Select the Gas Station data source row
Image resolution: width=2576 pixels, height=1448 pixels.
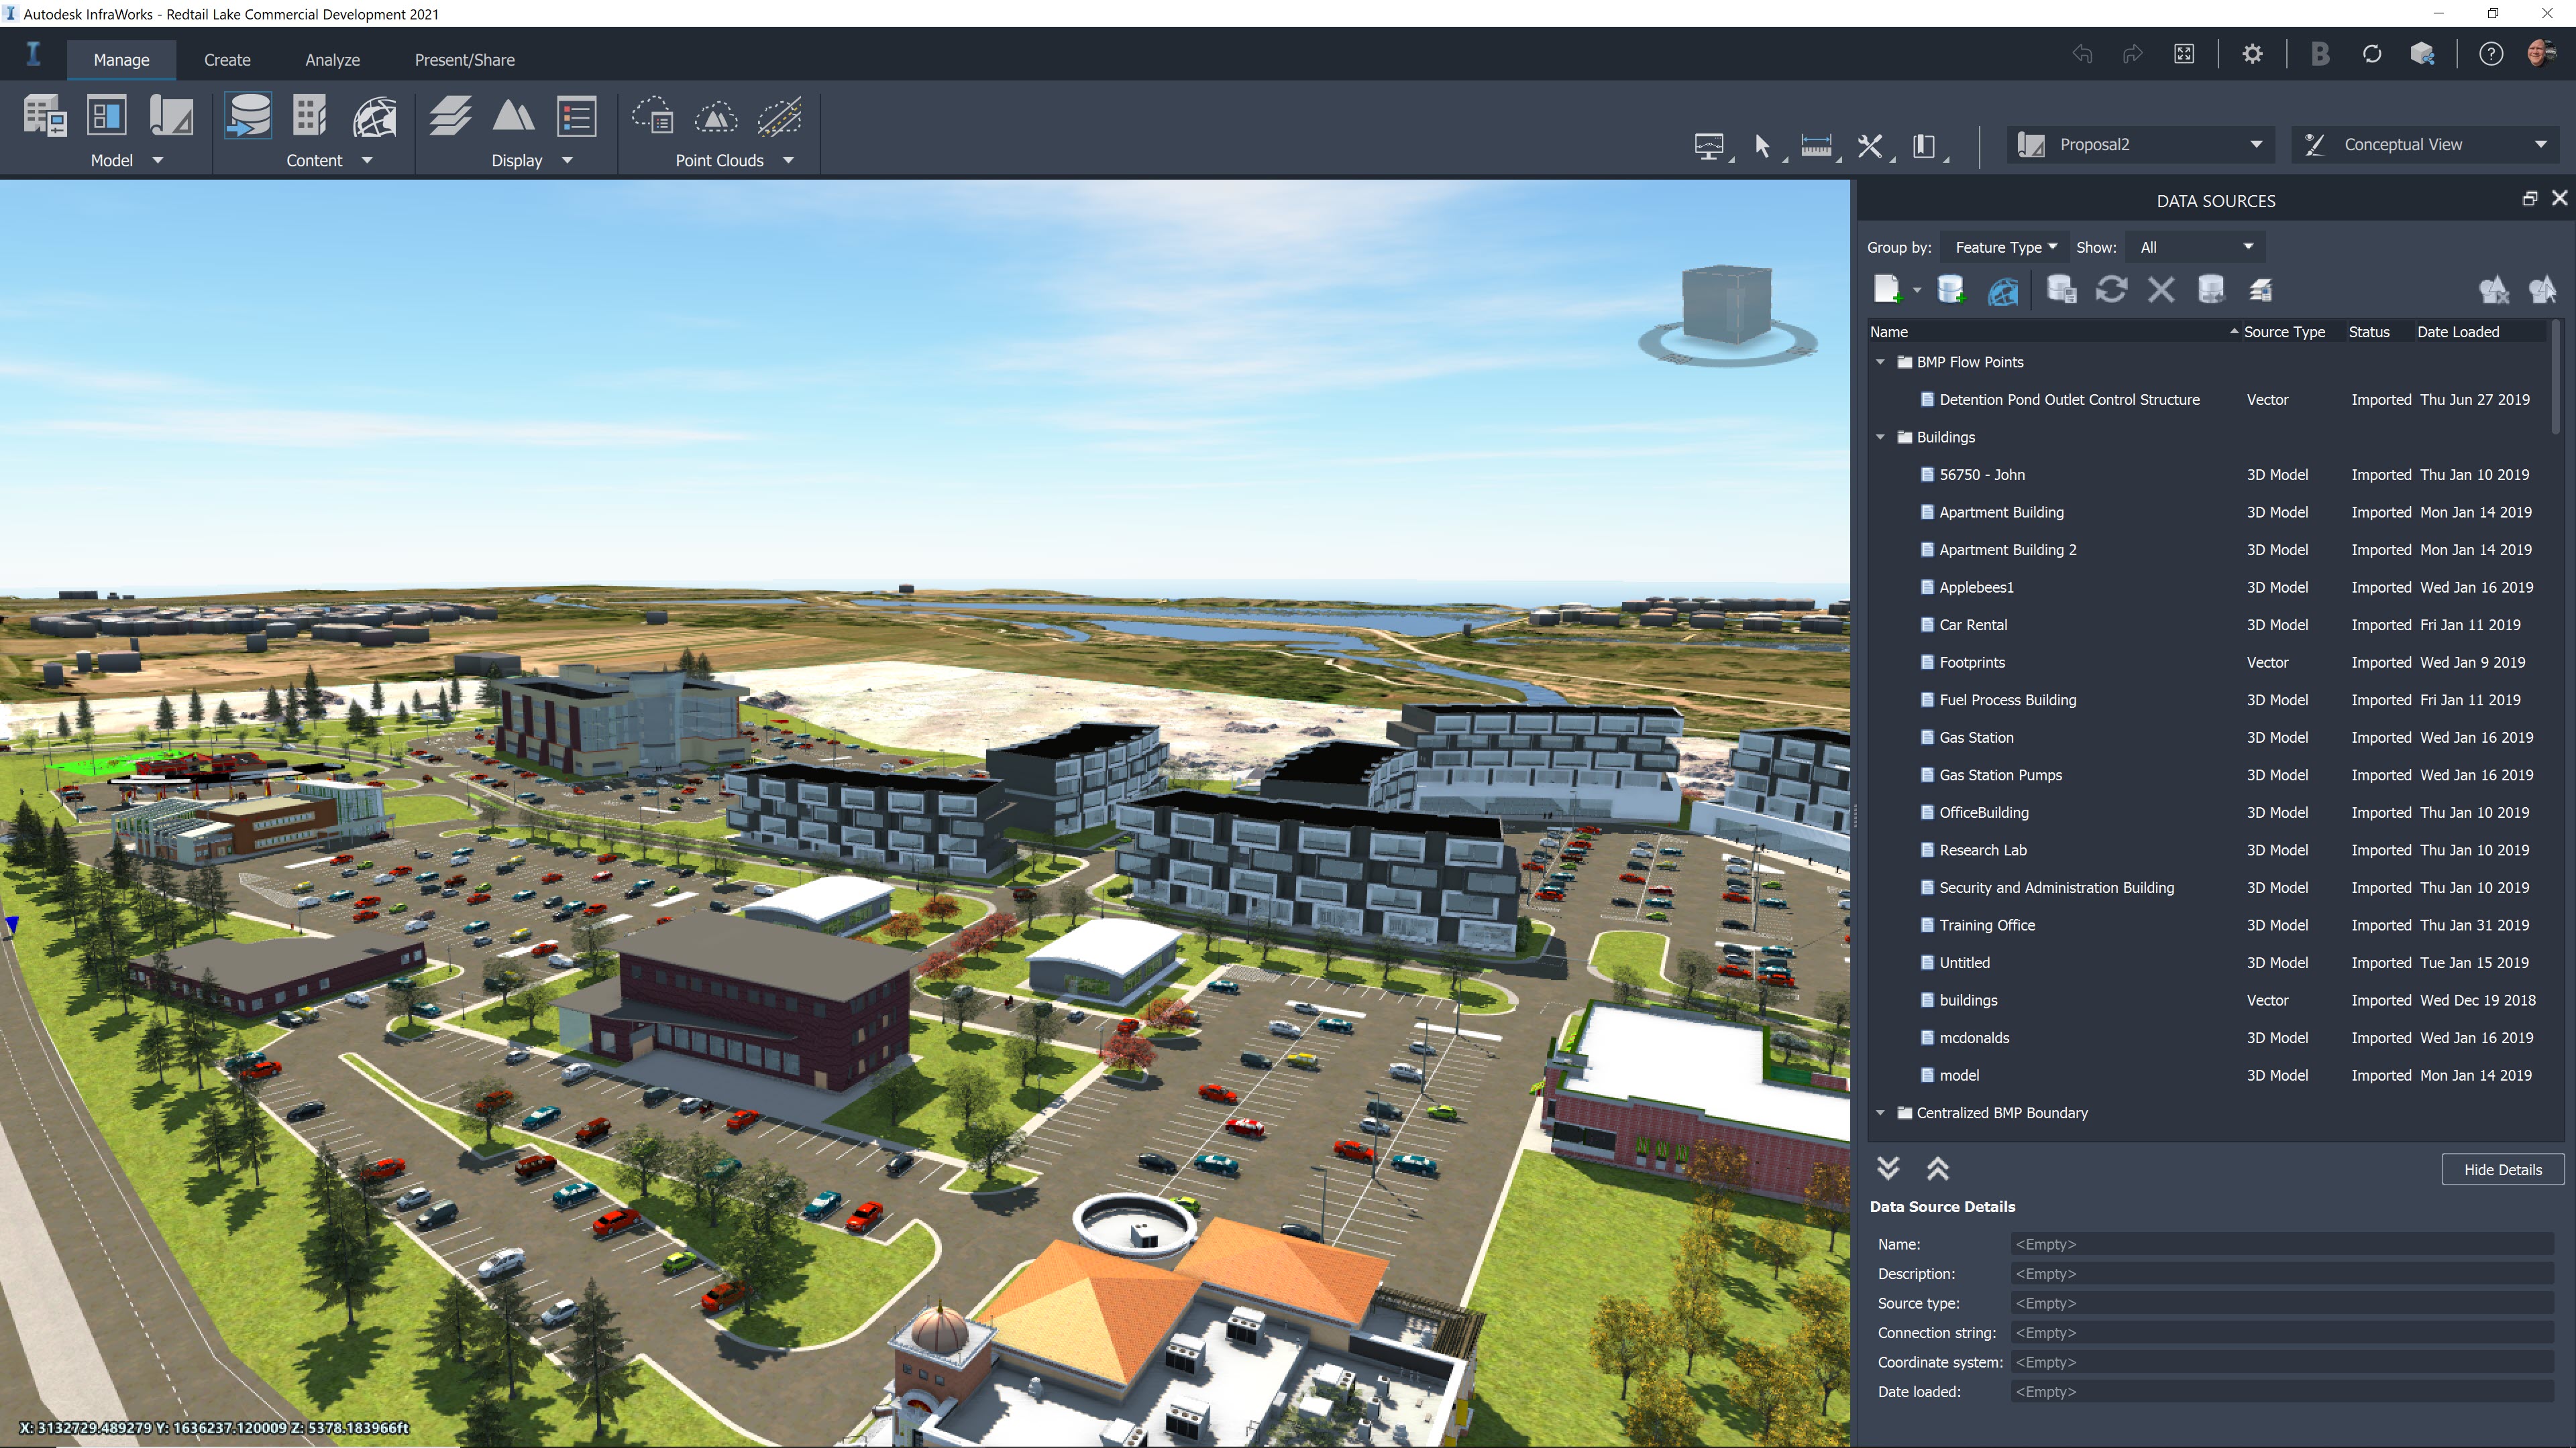coord(1975,737)
